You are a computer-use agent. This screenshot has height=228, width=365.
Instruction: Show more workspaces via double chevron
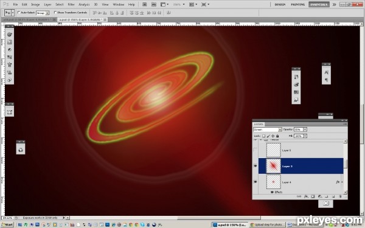334,4
